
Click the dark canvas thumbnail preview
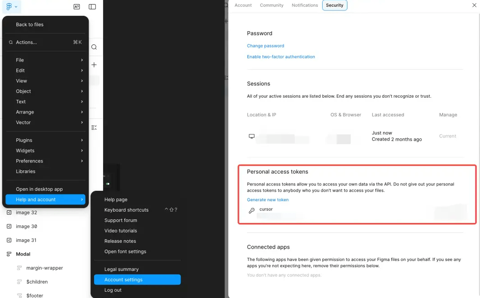(111, 177)
